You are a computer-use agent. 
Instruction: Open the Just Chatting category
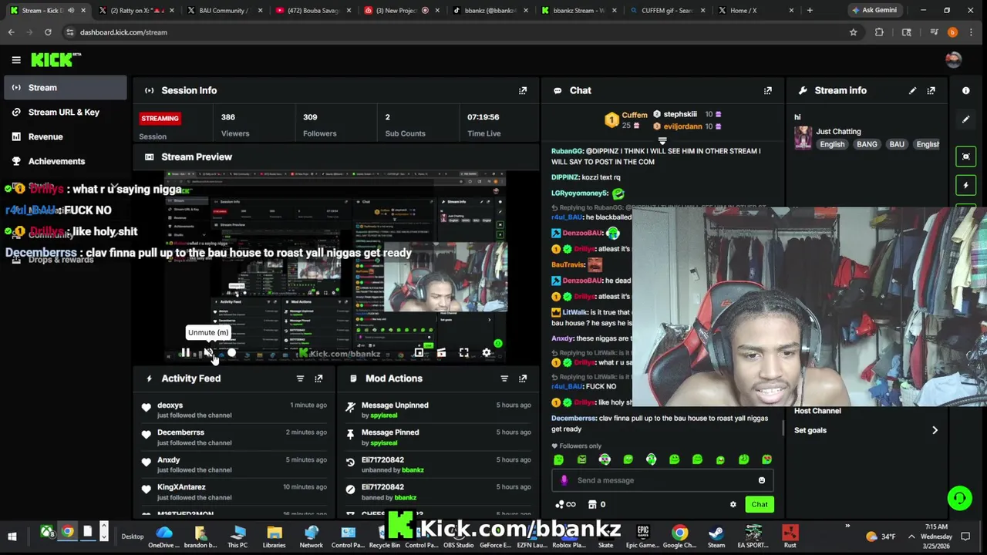838,131
